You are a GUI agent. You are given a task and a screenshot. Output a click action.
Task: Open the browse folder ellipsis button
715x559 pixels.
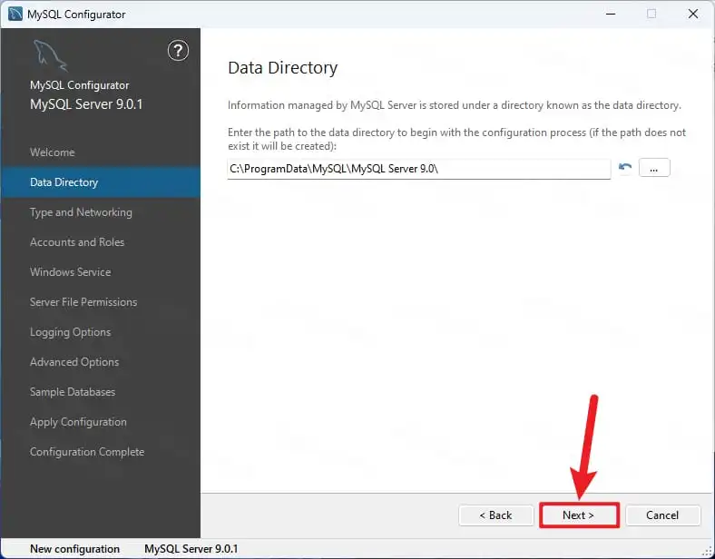654,168
